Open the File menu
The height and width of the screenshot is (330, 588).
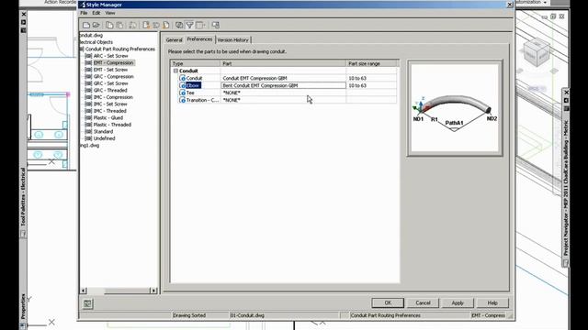pyautogui.click(x=84, y=13)
